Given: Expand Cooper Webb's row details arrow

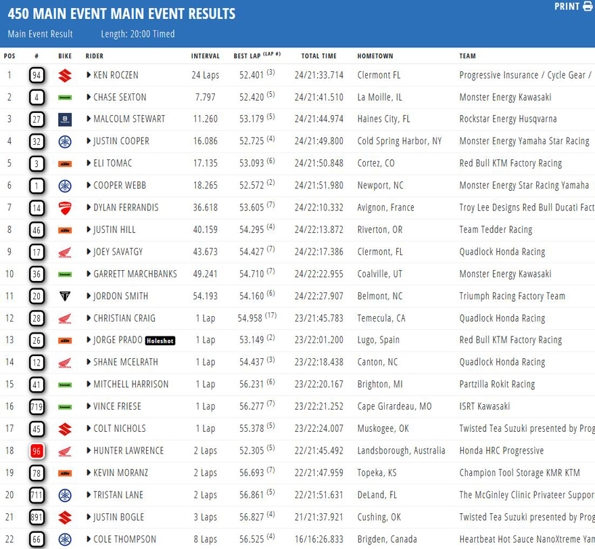Looking at the screenshot, I should 89,185.
